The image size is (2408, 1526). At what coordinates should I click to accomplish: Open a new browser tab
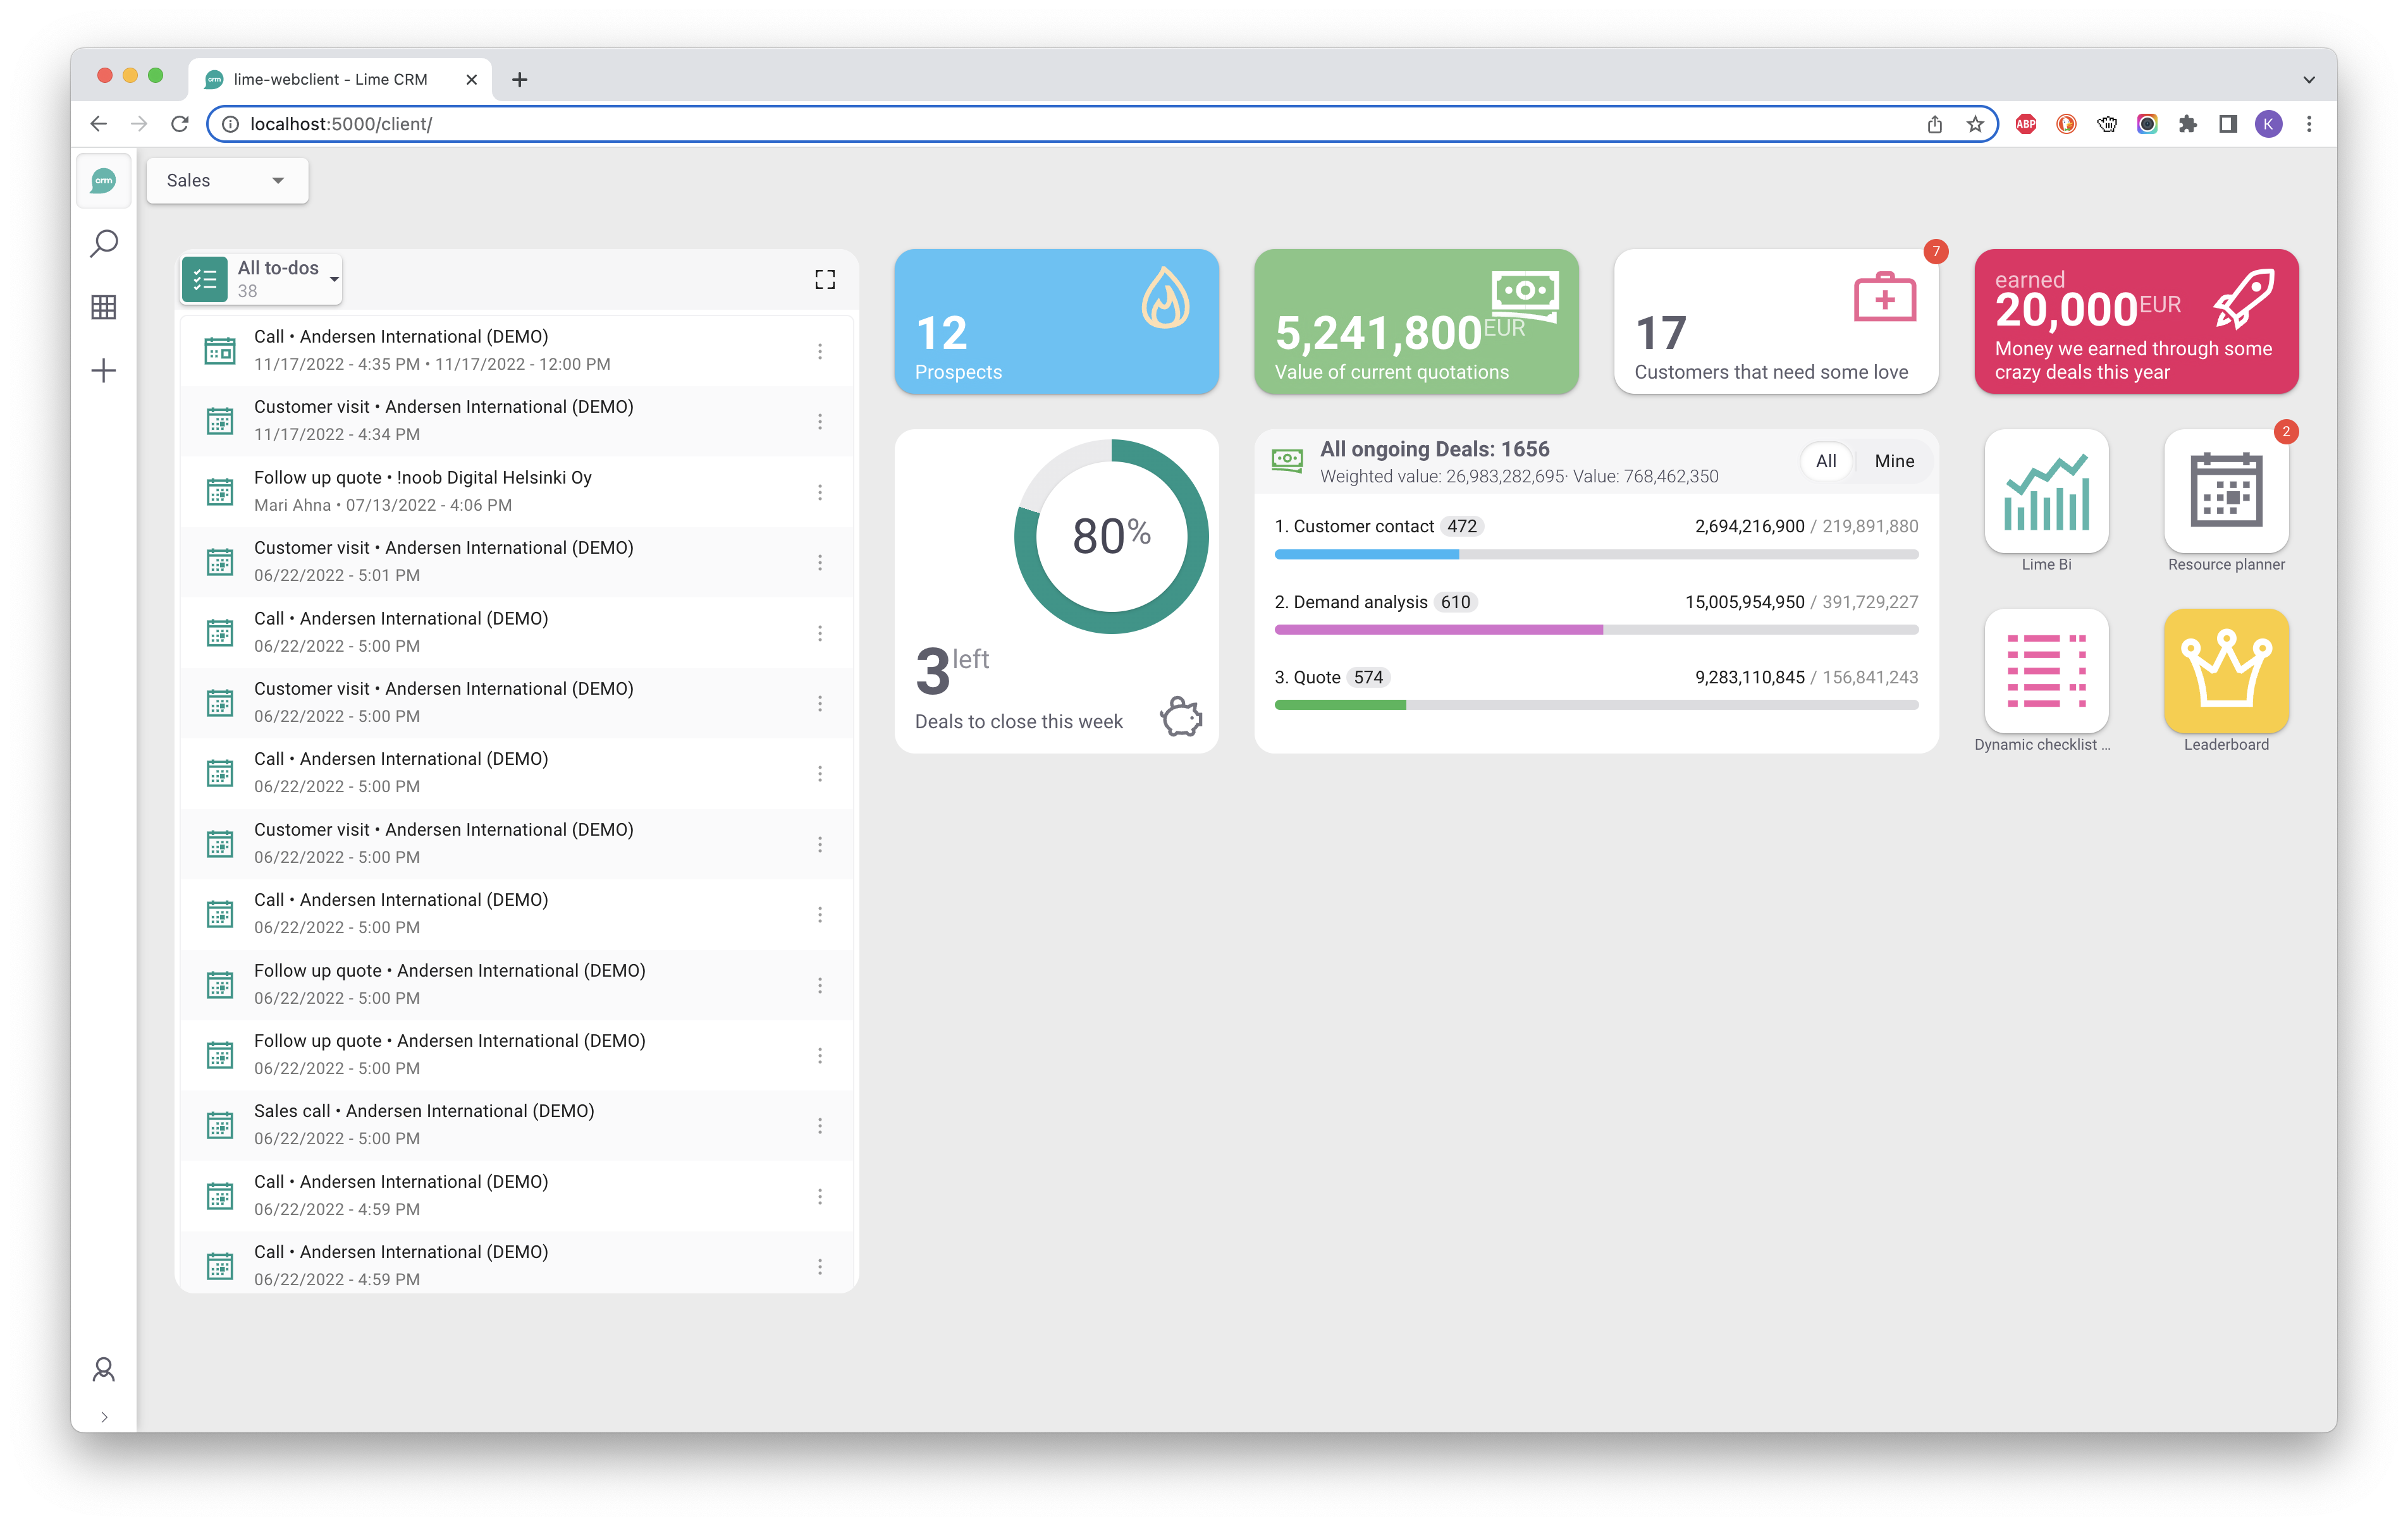[520, 80]
